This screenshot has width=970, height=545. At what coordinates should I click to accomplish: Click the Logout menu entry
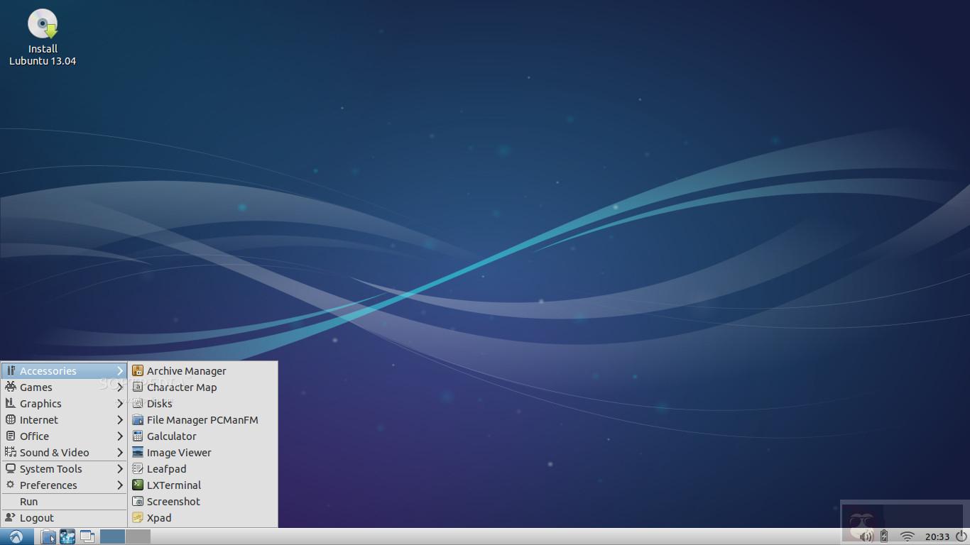click(x=36, y=517)
